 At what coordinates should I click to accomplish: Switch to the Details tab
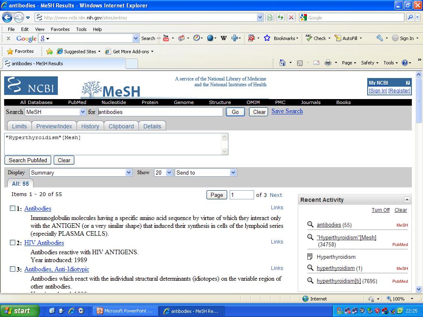click(152, 126)
